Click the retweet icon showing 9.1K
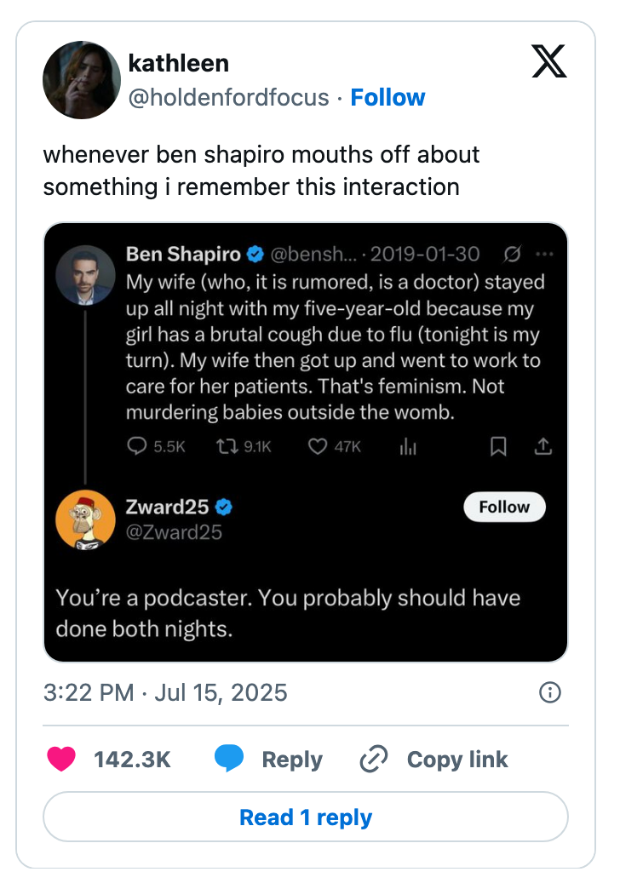The image size is (620, 889). click(x=227, y=446)
